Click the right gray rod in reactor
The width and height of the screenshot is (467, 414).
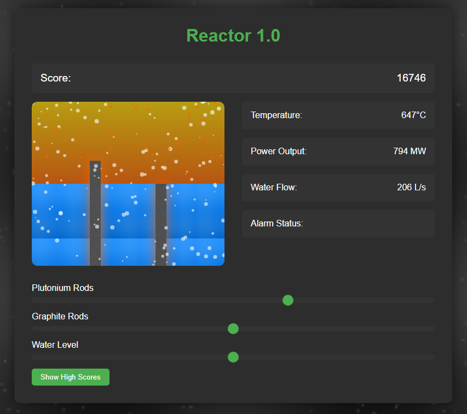161,225
